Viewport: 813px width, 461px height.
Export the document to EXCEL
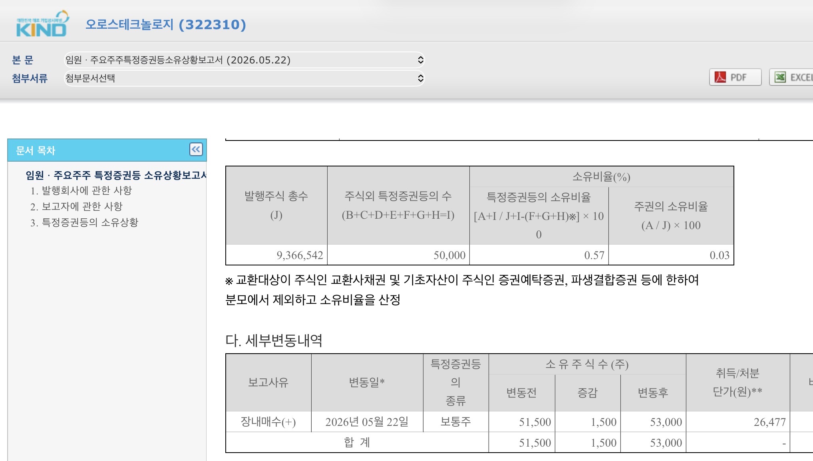[x=792, y=77]
